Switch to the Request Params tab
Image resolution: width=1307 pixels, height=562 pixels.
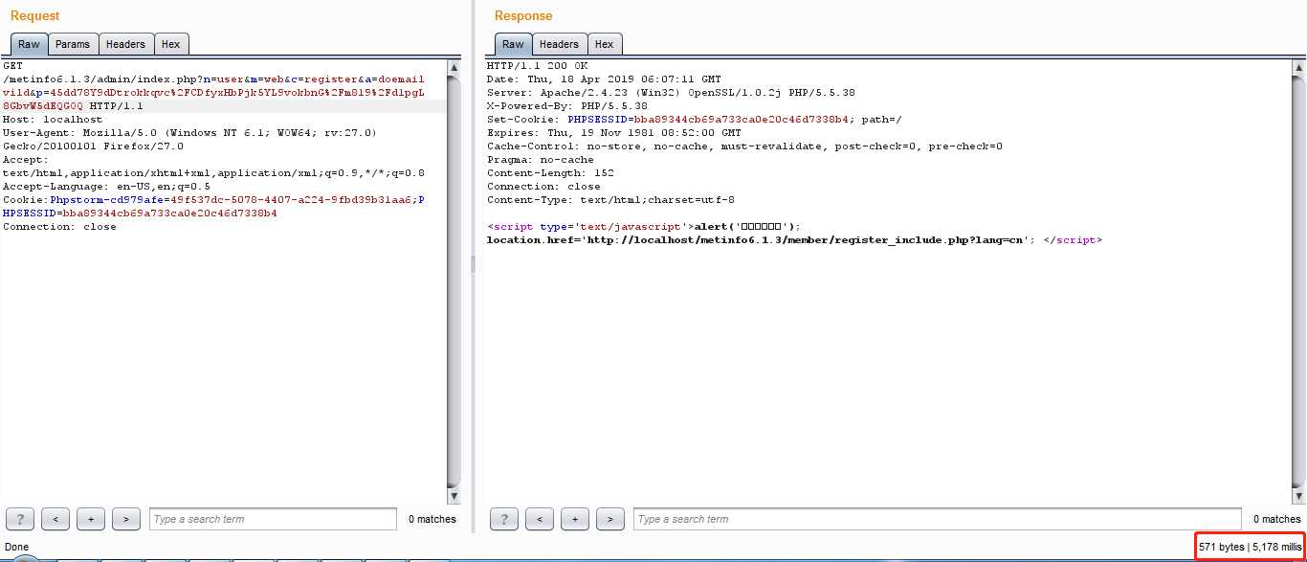(73, 44)
